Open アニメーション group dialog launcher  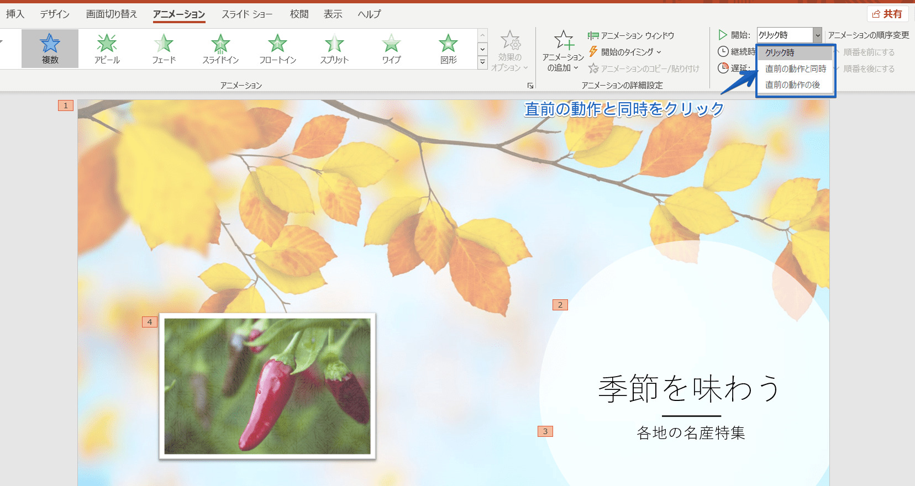530,86
